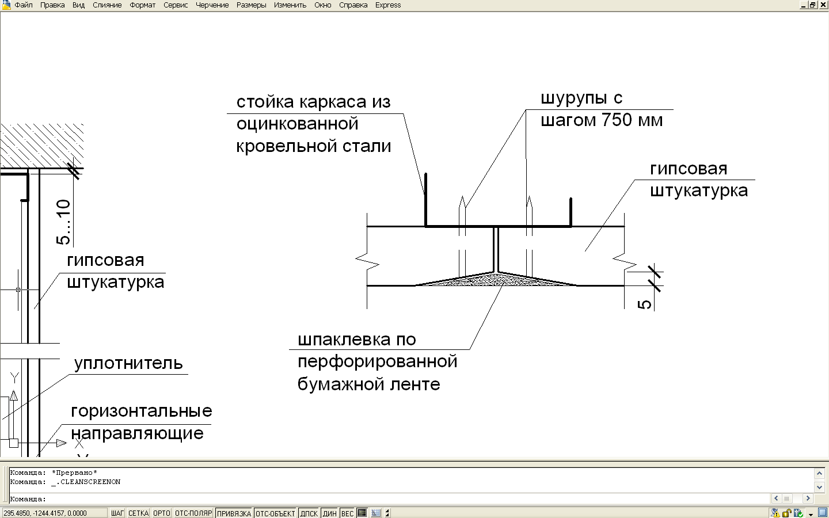Click the clean screen square icon

pos(822,513)
